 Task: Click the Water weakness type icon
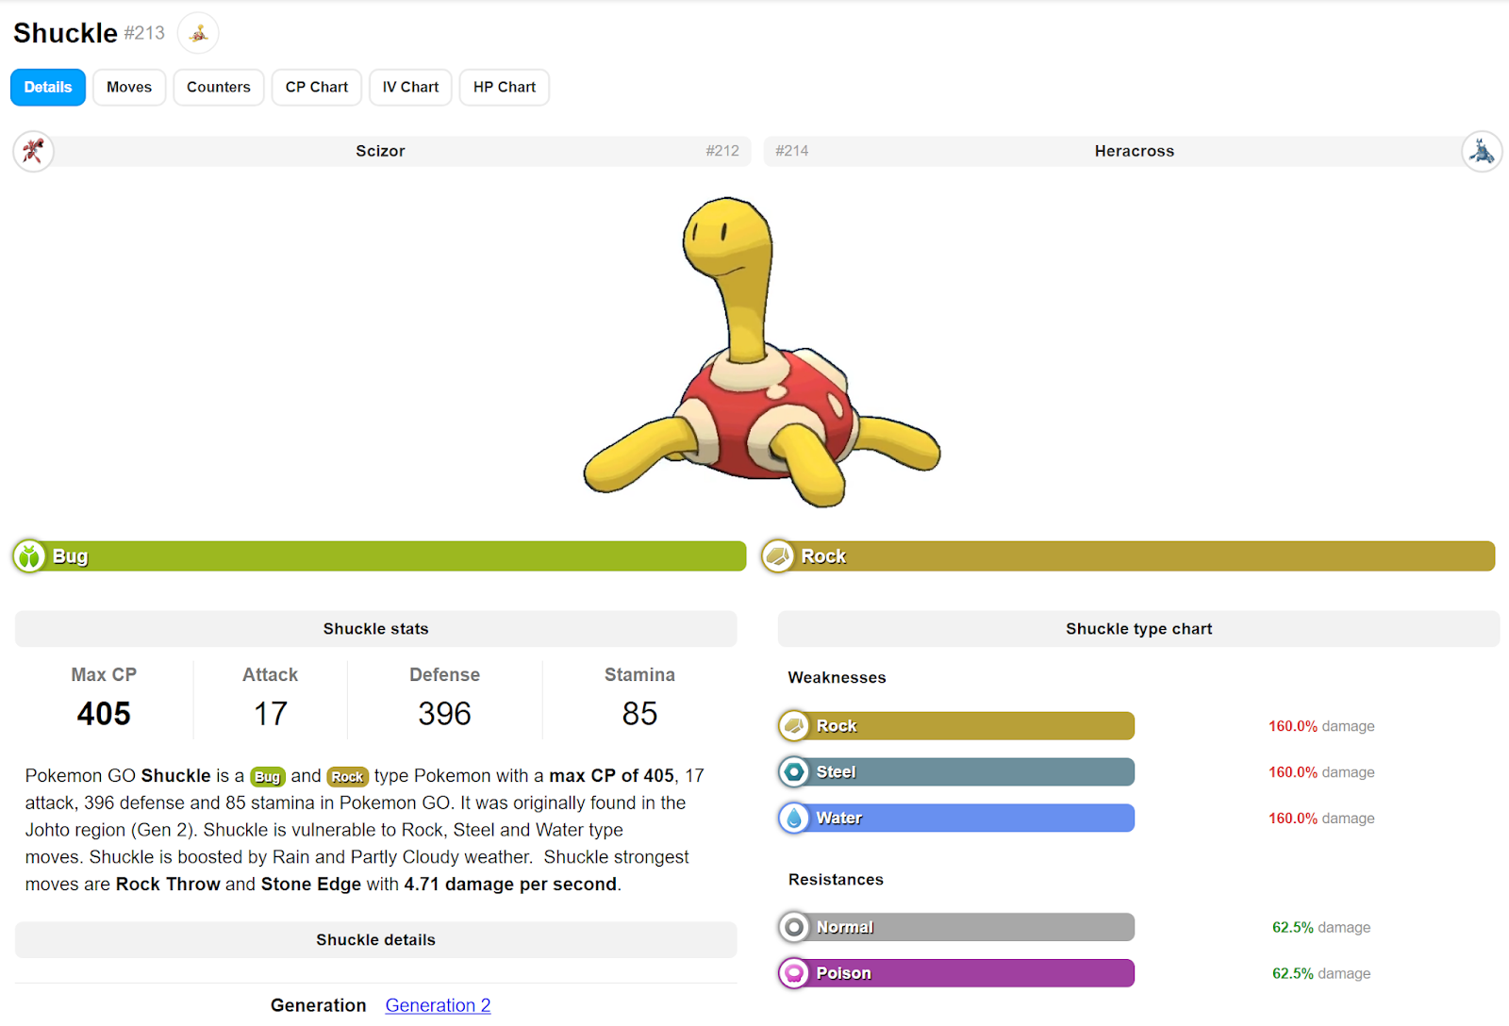[x=794, y=819]
